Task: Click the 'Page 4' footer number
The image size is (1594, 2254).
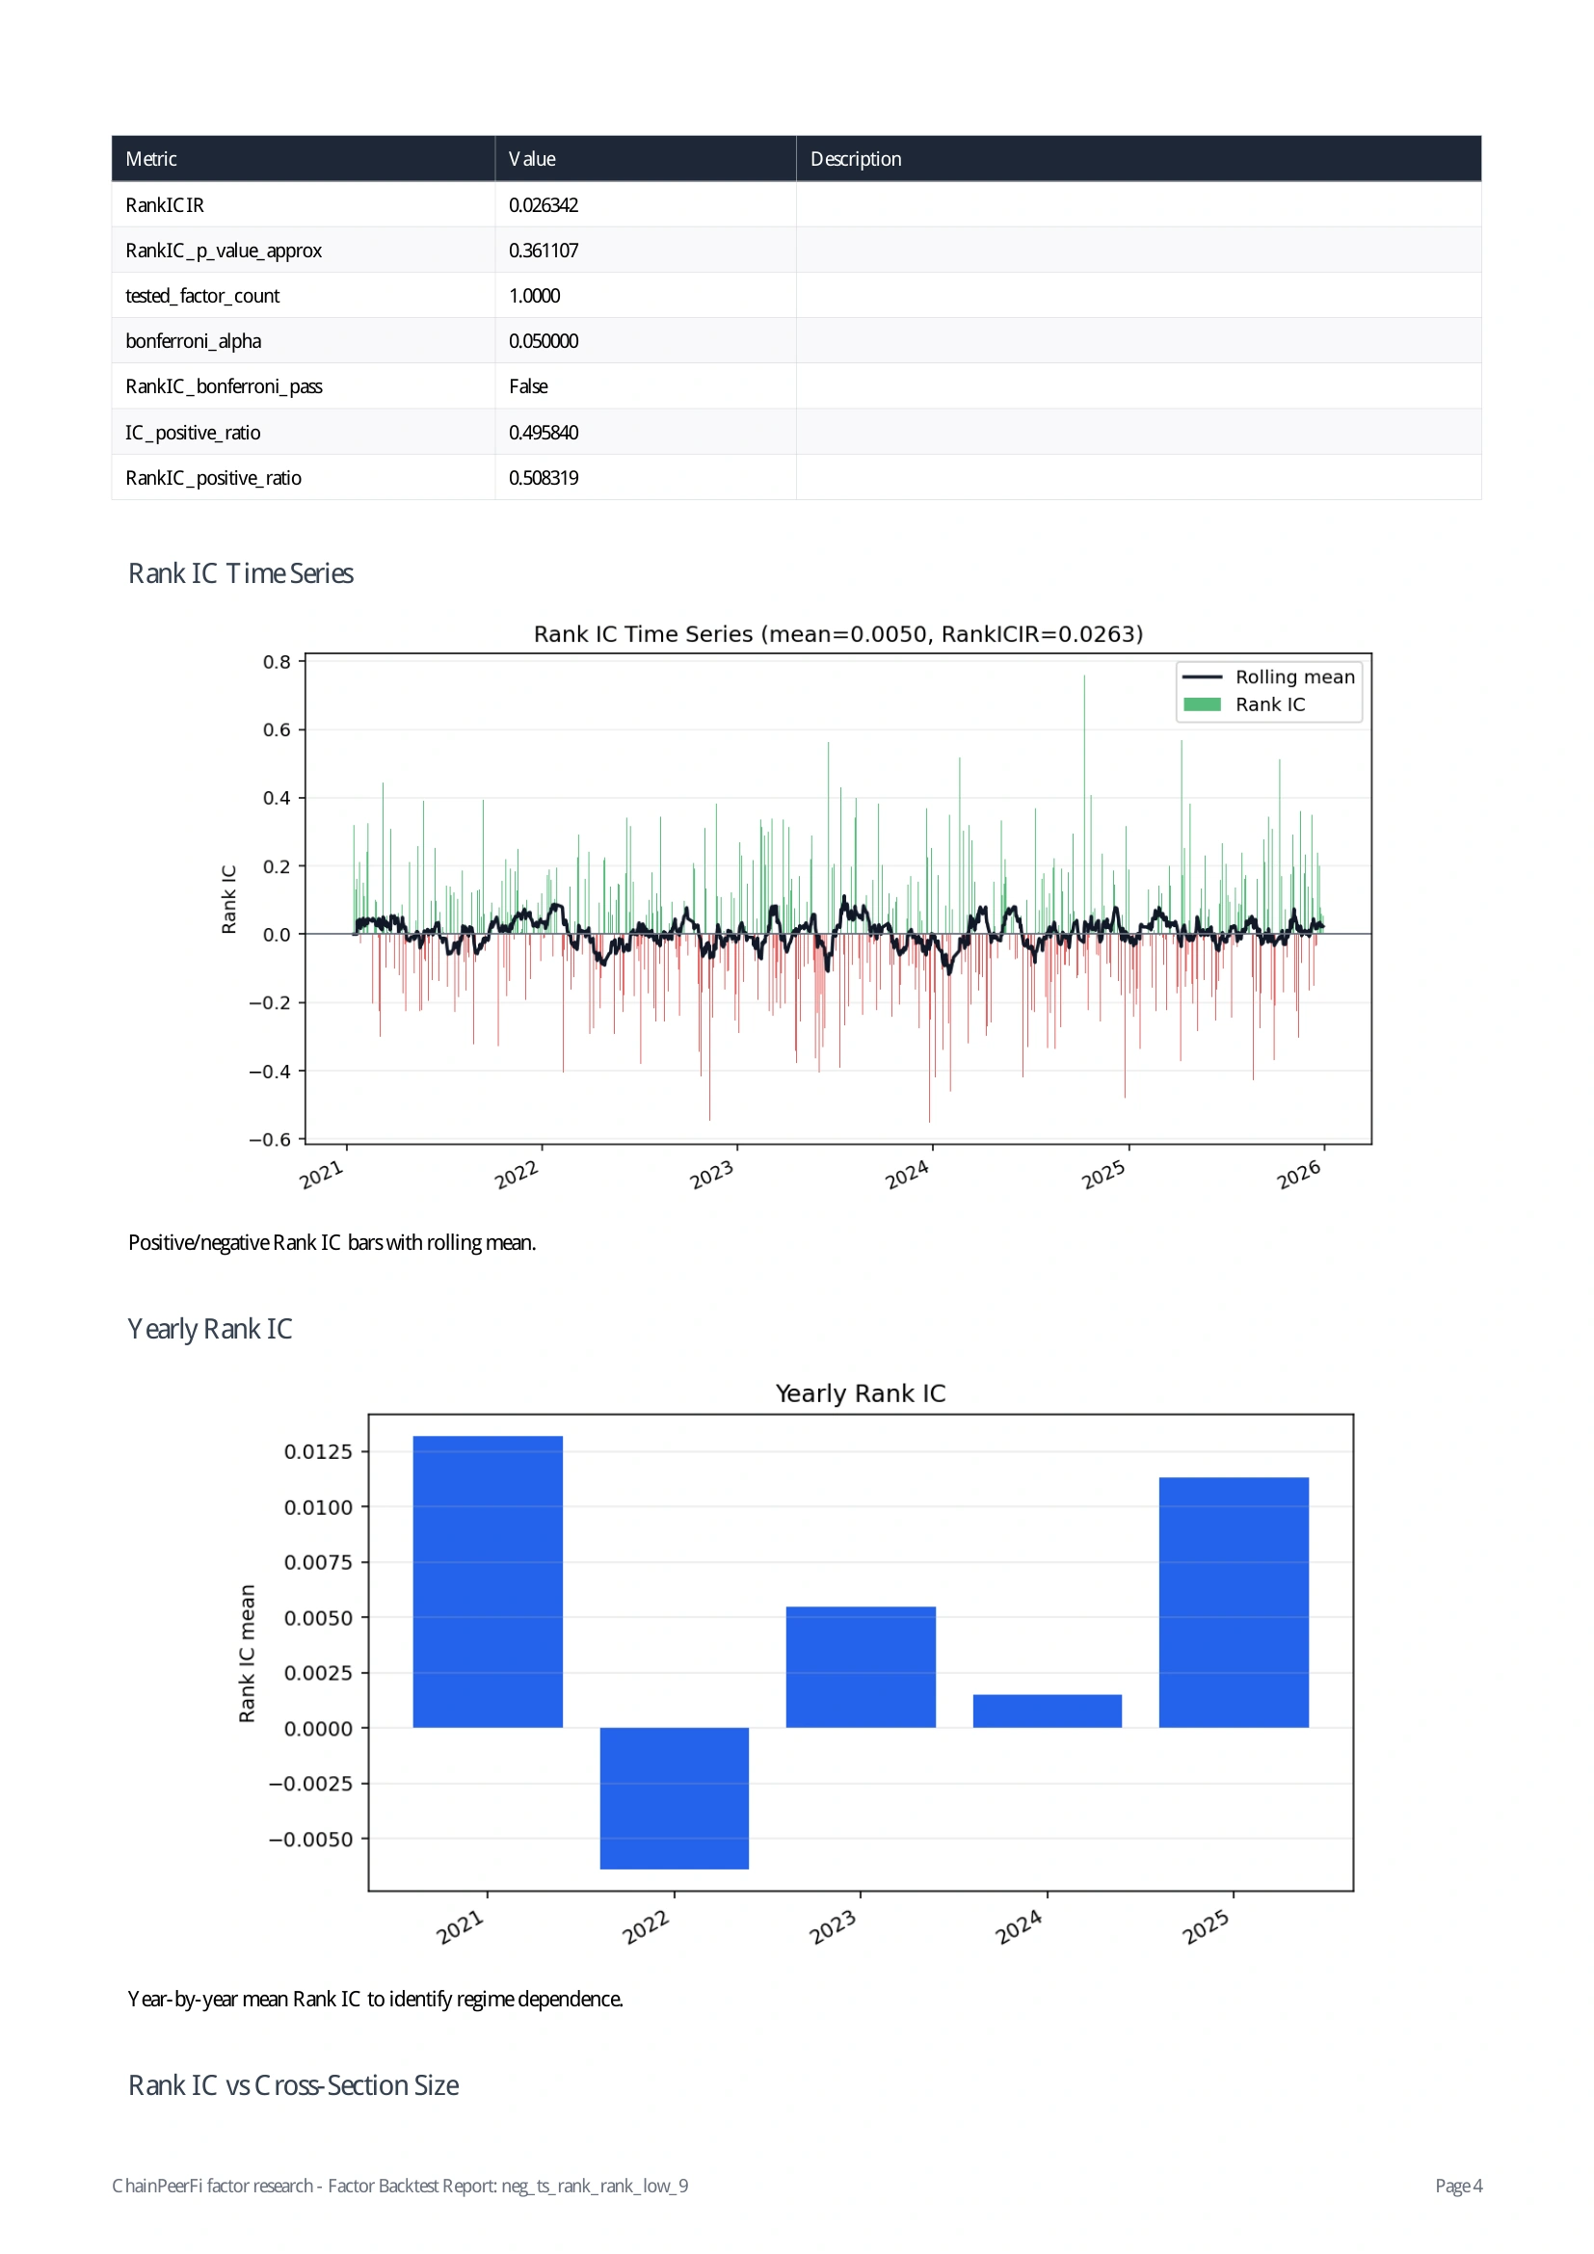Action: (1458, 2187)
